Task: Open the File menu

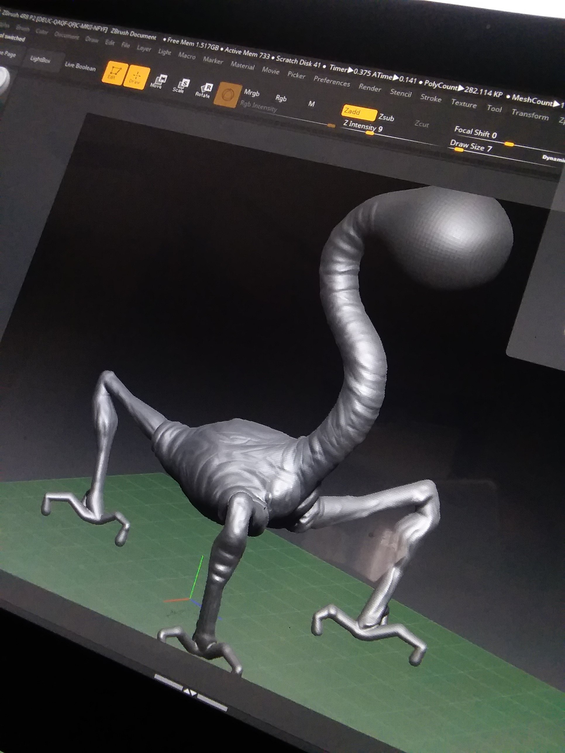Action: click(x=125, y=45)
